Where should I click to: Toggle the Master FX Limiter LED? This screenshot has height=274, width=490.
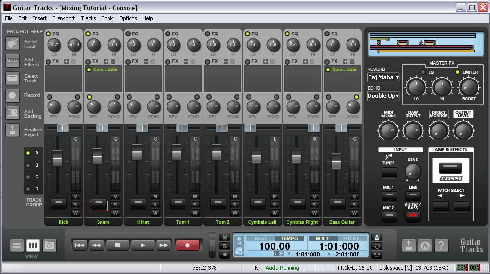point(457,72)
